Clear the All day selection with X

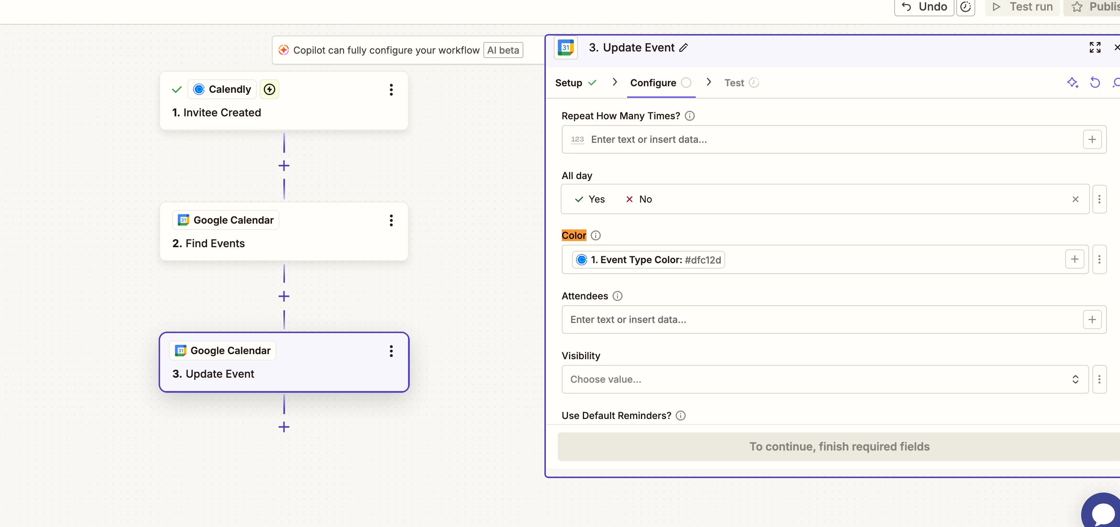click(1075, 199)
